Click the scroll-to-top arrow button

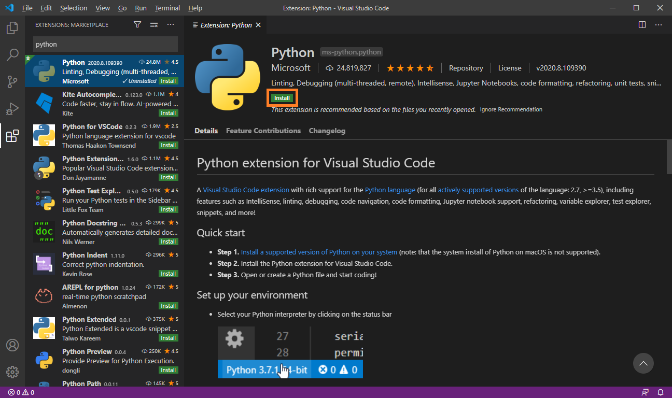click(643, 363)
